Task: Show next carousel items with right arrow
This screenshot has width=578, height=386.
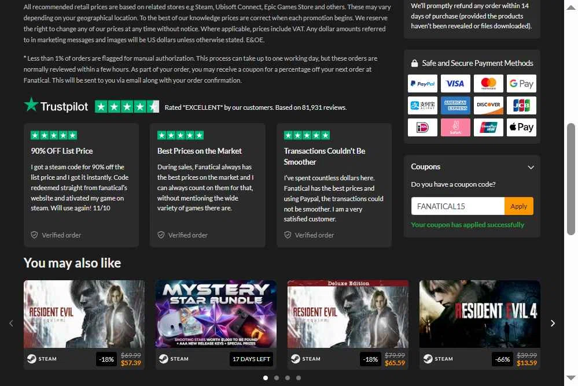Action: coord(553,324)
